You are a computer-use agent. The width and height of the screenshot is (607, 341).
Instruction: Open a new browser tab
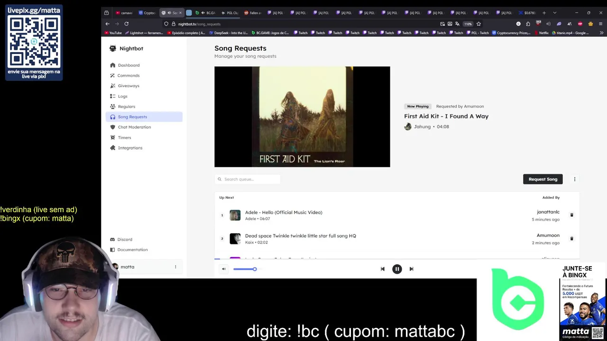click(x=544, y=13)
